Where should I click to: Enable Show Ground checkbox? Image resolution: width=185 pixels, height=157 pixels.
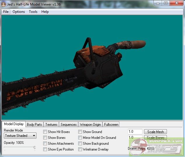(80, 132)
